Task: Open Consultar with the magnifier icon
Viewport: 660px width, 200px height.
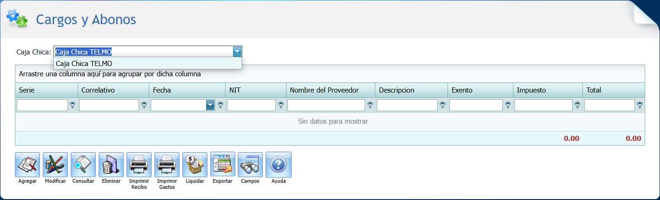Action: (x=83, y=165)
